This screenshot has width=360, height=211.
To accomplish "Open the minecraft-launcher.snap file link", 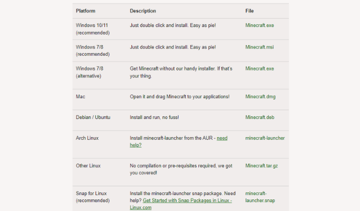I will 260,197.
